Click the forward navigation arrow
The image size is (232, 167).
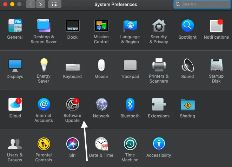point(41,4)
